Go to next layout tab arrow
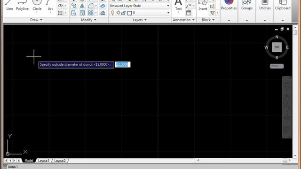Image resolution: width=301 pixels, height=169 pixels. pyautogui.click(x=15, y=161)
